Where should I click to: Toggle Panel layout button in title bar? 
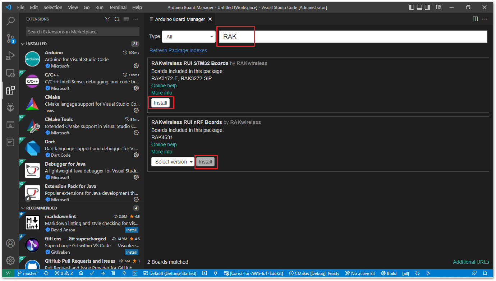419,7
